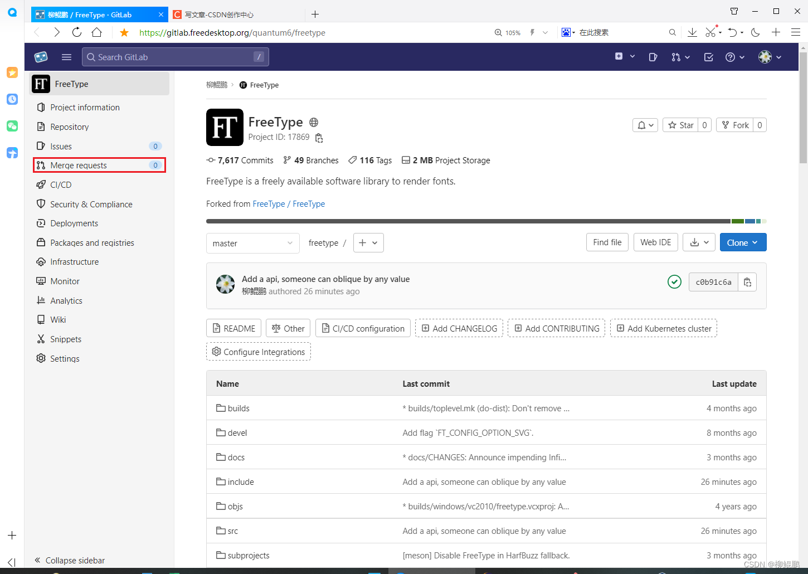The width and height of the screenshot is (808, 574).
Task: Open the master branch selector
Action: pyautogui.click(x=253, y=243)
